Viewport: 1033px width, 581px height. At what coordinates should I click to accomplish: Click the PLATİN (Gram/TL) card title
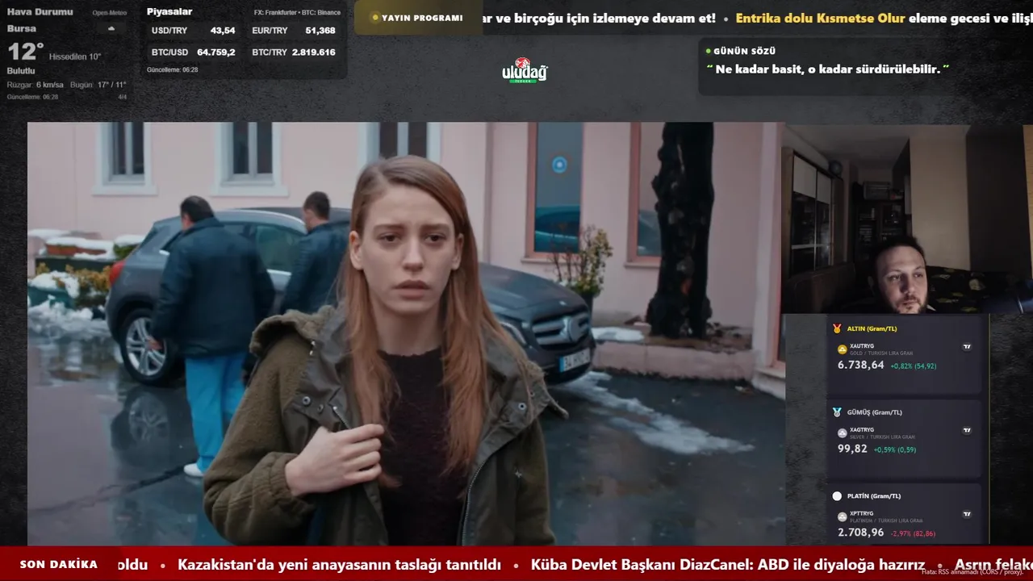tap(874, 496)
